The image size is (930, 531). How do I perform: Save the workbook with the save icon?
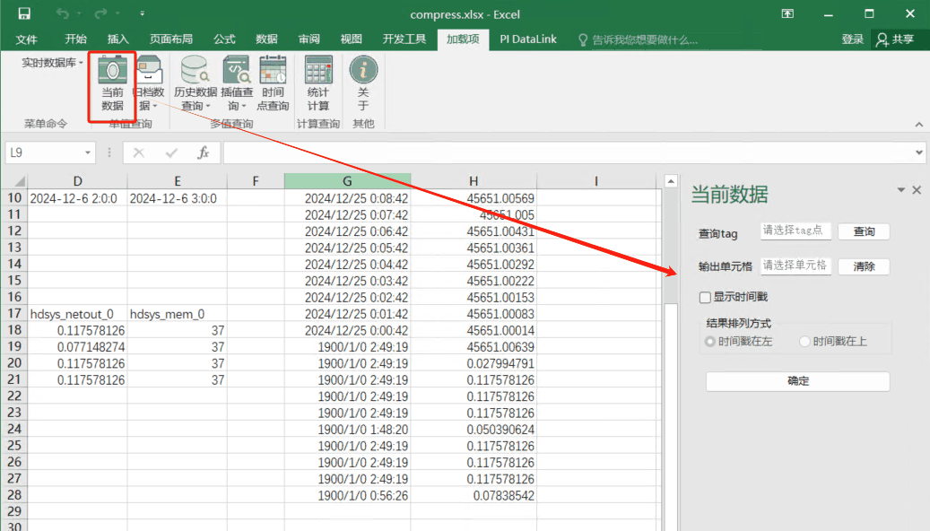pyautogui.click(x=23, y=13)
